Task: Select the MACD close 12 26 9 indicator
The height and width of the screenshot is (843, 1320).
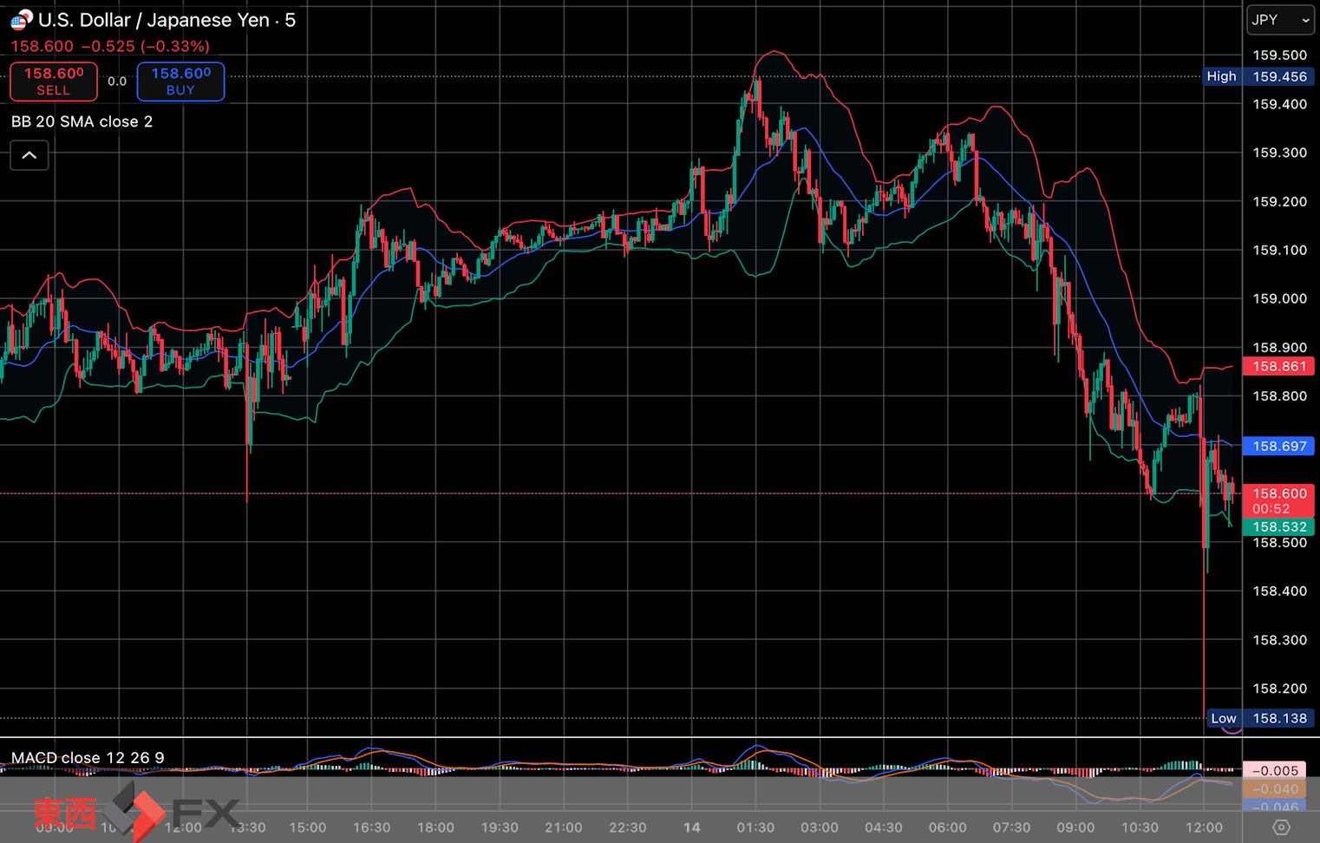Action: point(88,758)
